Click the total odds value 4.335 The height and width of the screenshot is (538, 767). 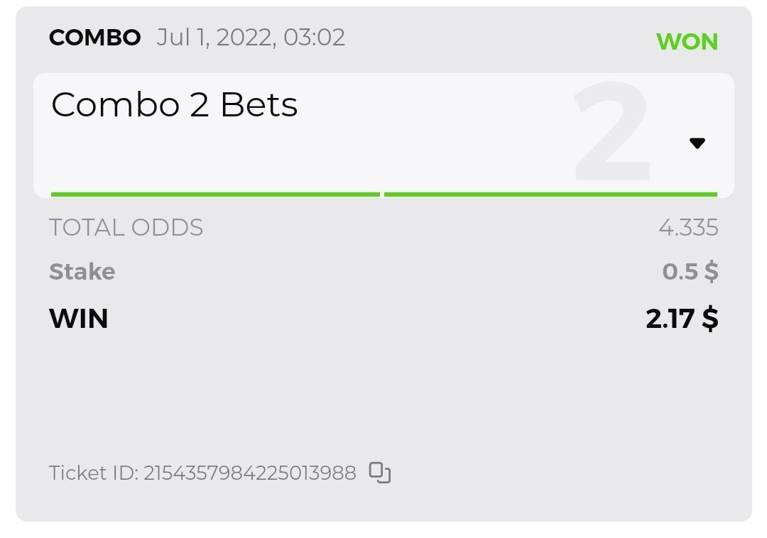tap(688, 228)
